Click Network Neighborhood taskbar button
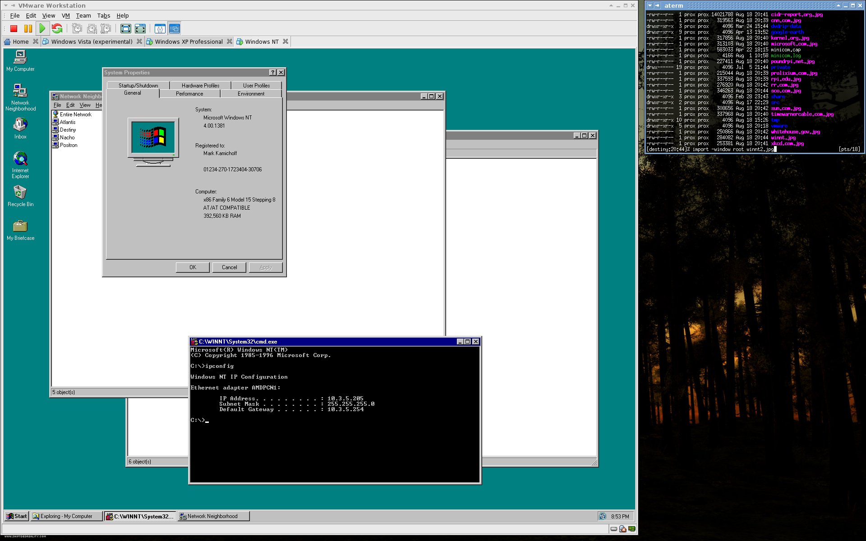The width and height of the screenshot is (866, 541). pyautogui.click(x=214, y=516)
